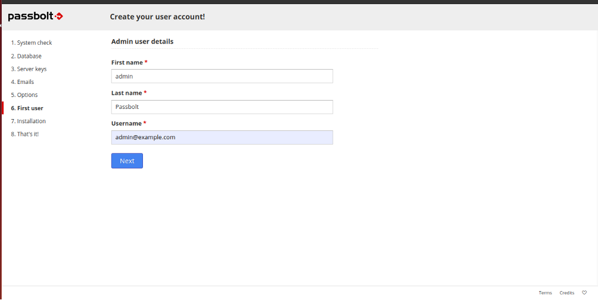The width and height of the screenshot is (598, 300).
Task: Click the Username label
Action: (x=126, y=123)
